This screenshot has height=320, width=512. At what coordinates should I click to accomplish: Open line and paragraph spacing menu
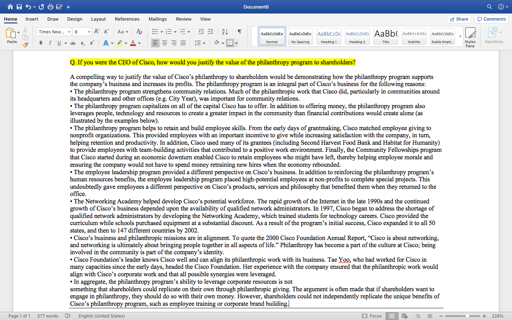tap(200, 43)
